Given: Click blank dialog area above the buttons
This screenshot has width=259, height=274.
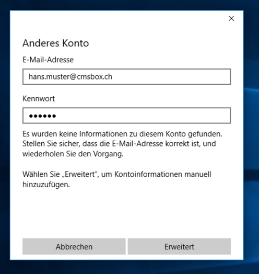Looking at the screenshot, I should tap(126, 213).
